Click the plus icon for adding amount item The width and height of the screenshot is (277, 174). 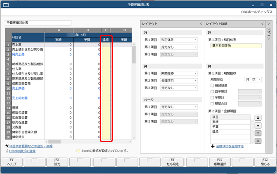[x=213, y=146]
